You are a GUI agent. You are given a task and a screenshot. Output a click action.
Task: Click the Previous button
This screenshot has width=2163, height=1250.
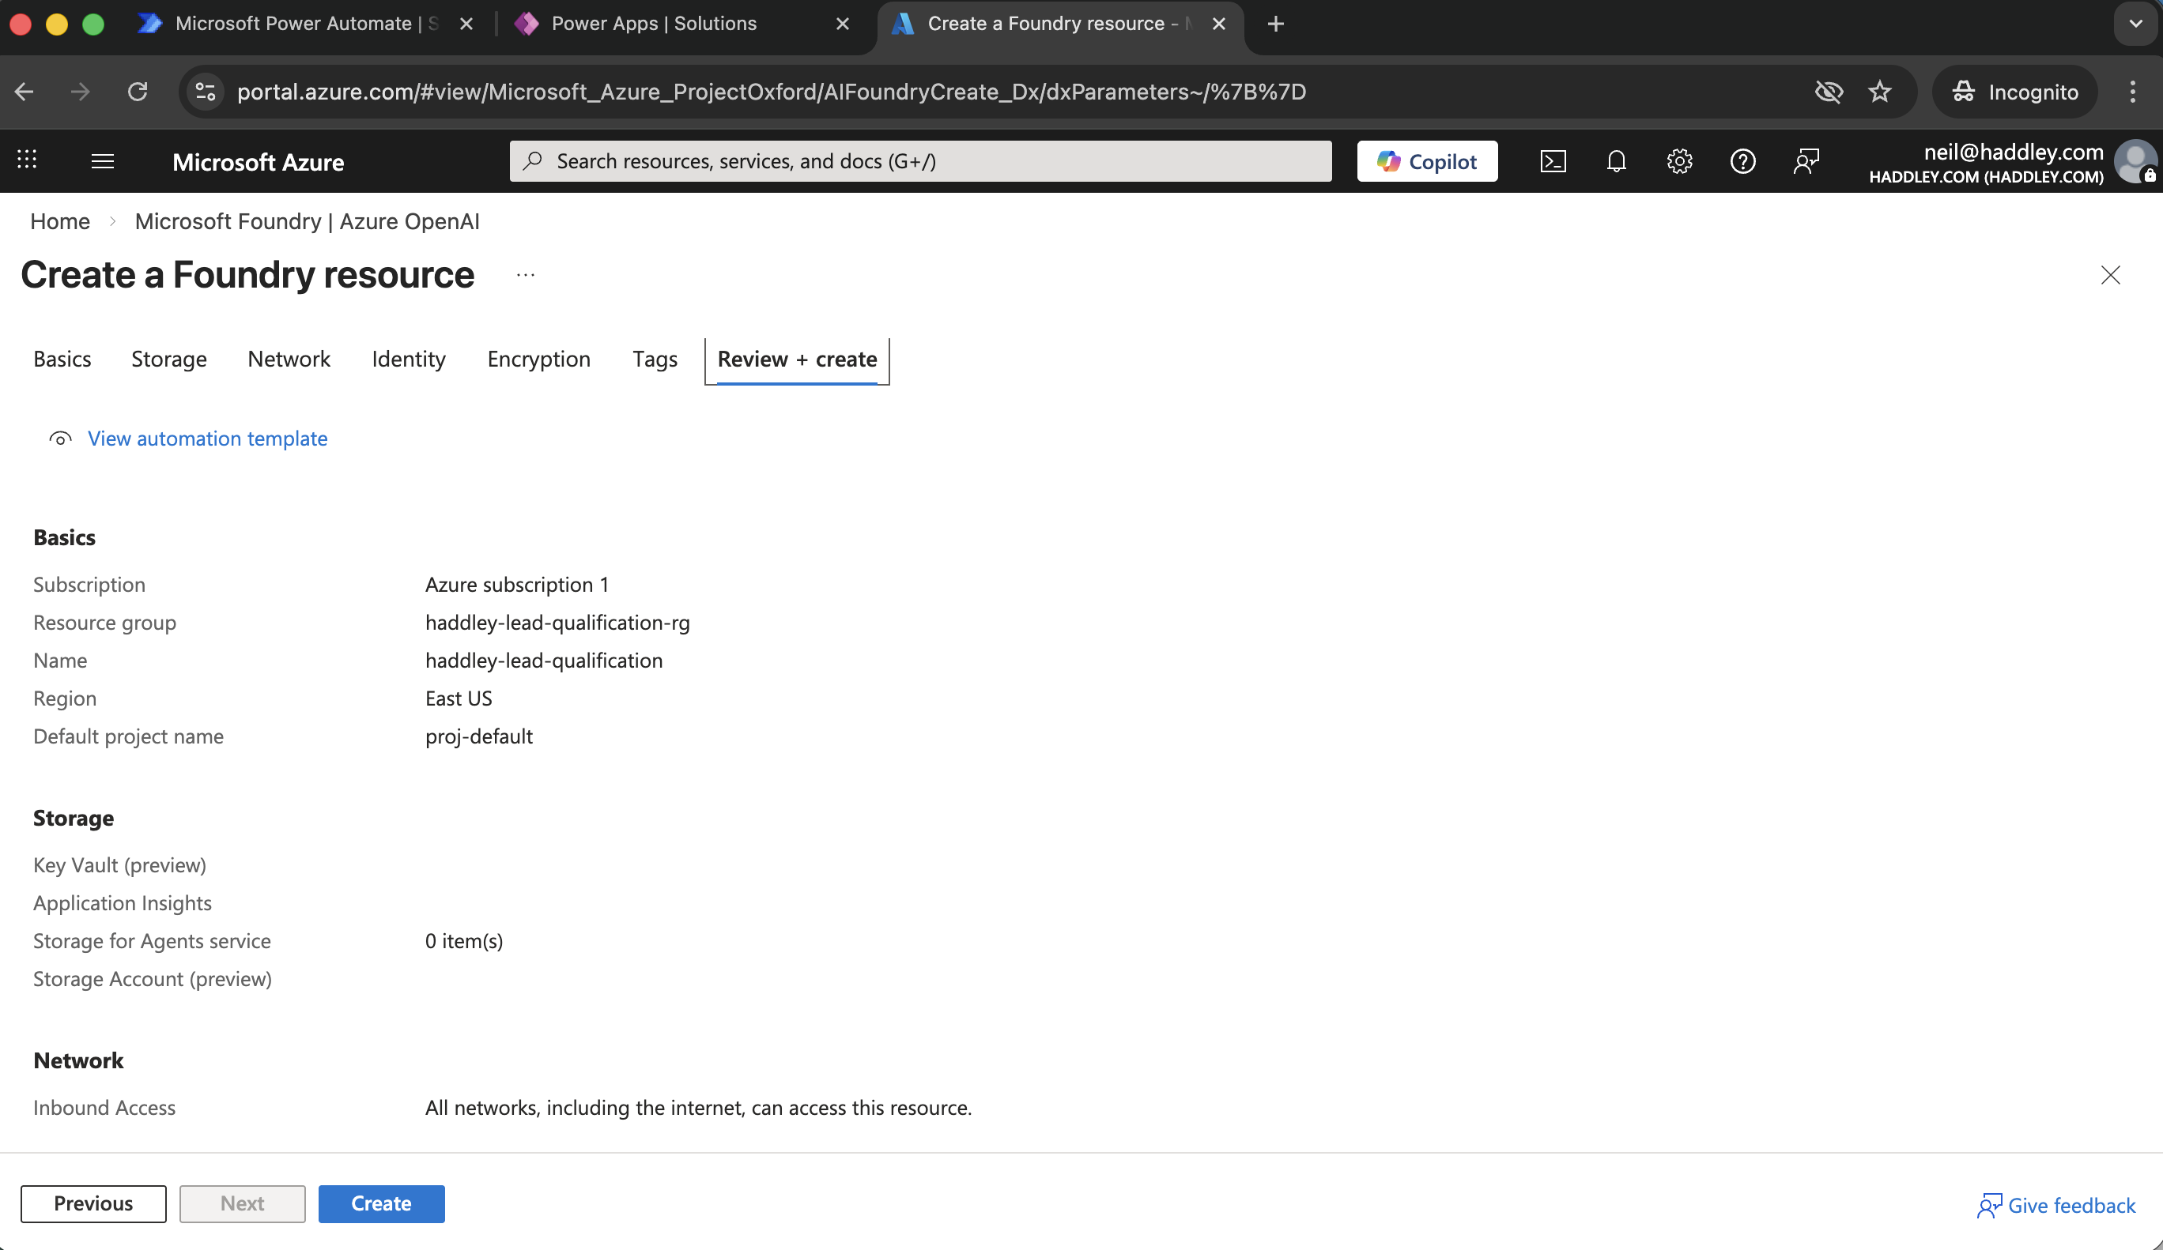tap(93, 1203)
